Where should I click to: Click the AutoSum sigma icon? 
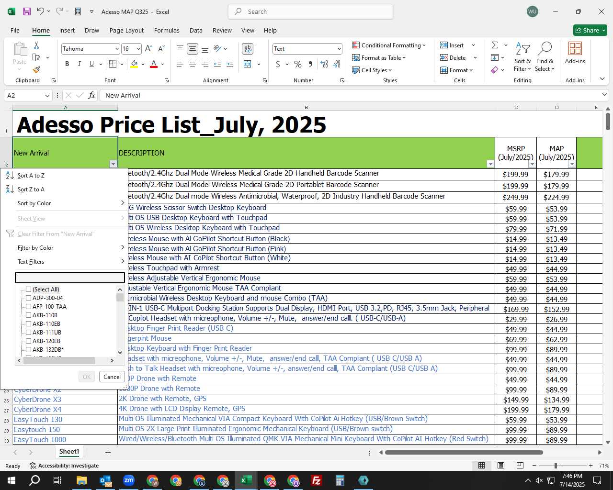coord(495,45)
